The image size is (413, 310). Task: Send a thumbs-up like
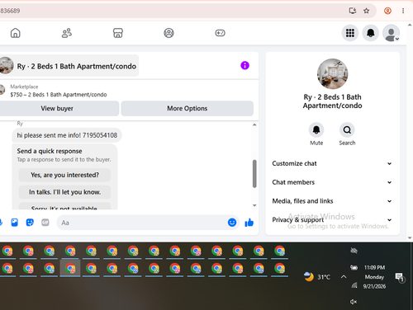pos(249,223)
